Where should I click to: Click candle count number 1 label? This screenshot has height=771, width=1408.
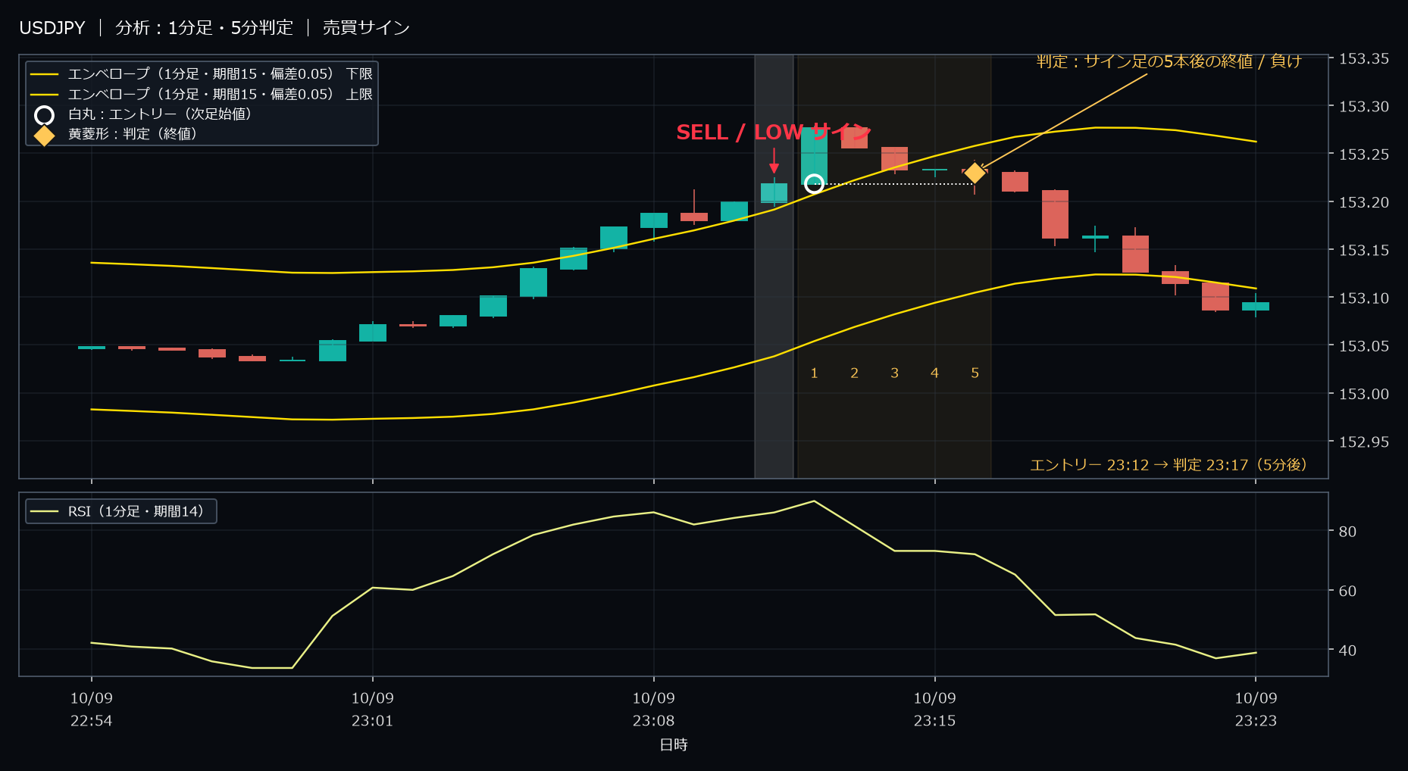pos(814,373)
